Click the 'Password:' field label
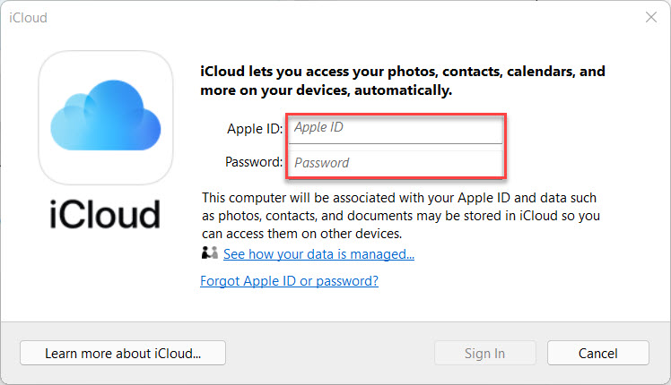This screenshot has width=671, height=385. (255, 163)
